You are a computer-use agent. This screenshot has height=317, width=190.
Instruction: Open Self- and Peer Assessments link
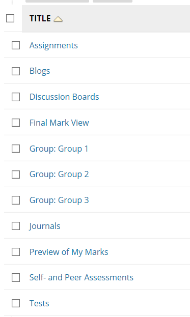click(82, 277)
